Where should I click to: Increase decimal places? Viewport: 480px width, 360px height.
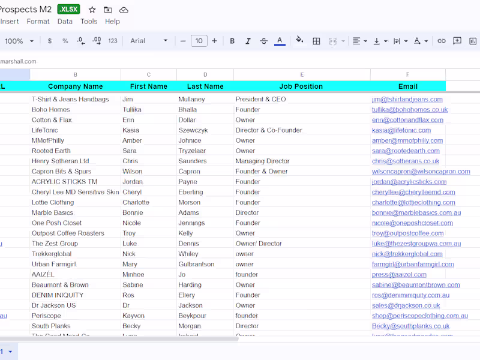[97, 41]
